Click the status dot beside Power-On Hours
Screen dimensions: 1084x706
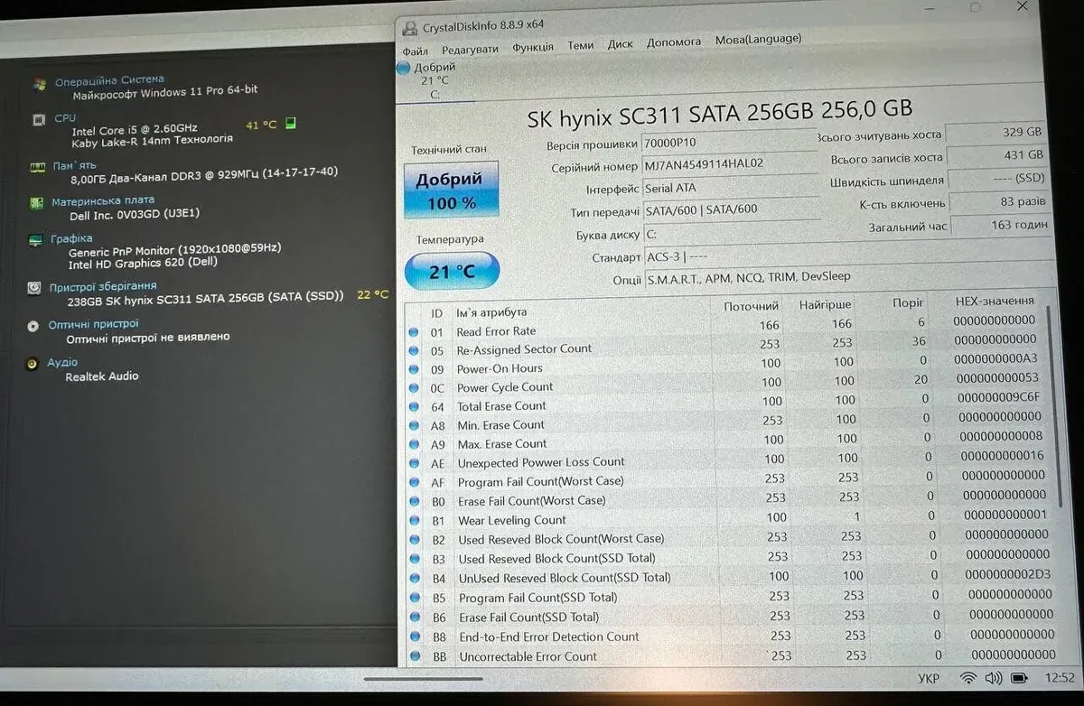click(x=414, y=369)
